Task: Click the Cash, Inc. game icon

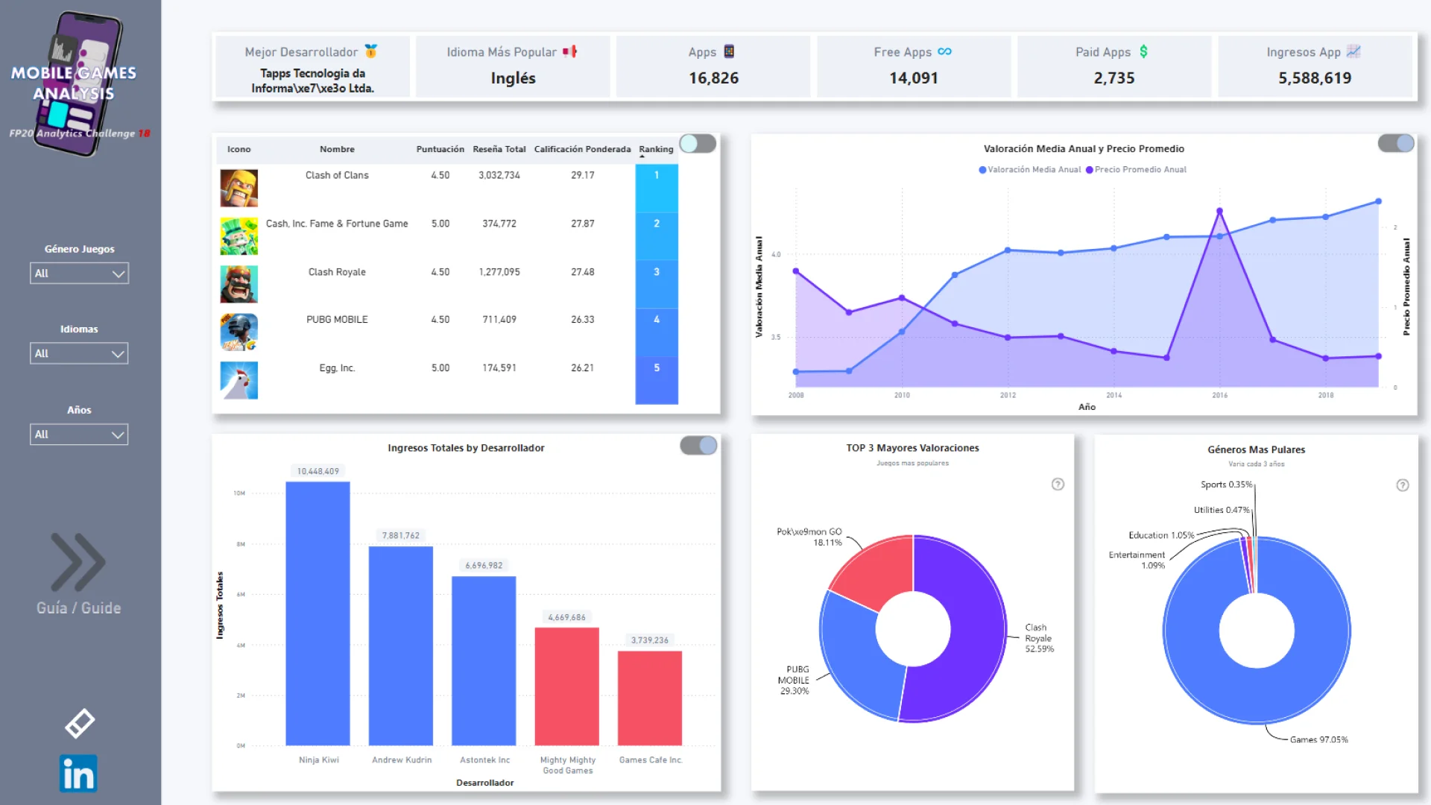Action: point(238,236)
